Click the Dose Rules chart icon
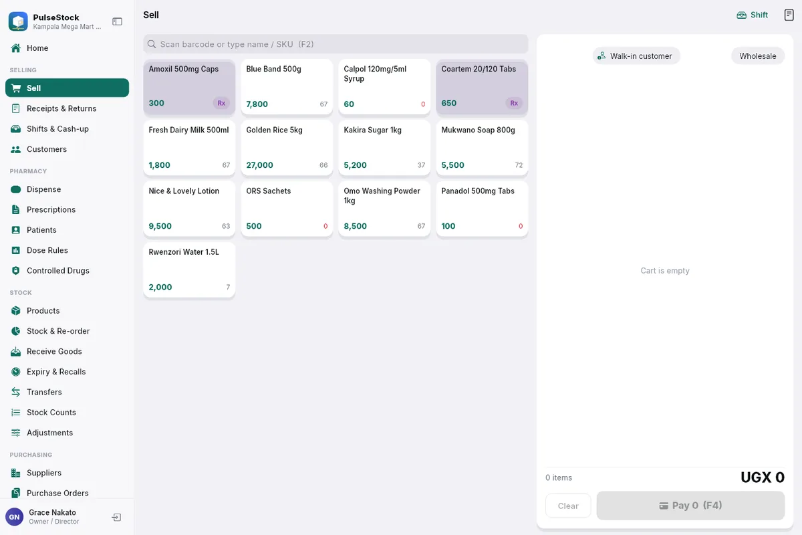The width and height of the screenshot is (802, 535). 16,250
